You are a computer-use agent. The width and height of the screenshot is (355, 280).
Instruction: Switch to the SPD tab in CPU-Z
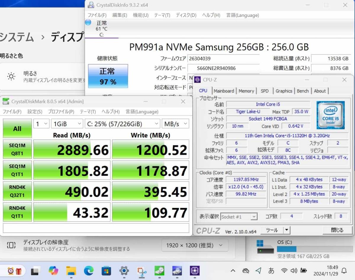[x=265, y=91]
